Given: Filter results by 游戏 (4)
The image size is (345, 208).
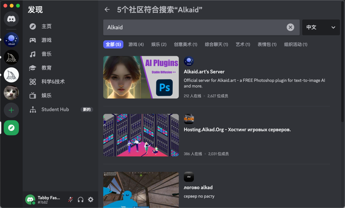Looking at the screenshot, I should (x=136, y=44).
